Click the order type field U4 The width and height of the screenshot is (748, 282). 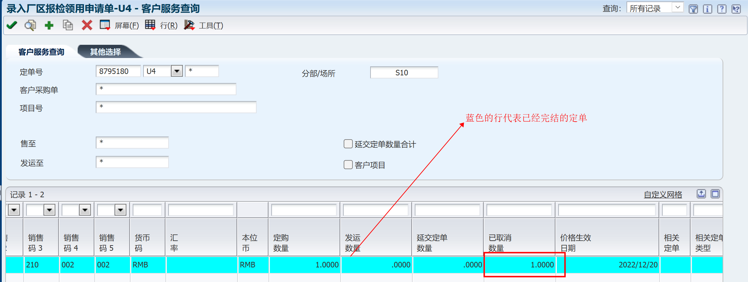tap(157, 71)
